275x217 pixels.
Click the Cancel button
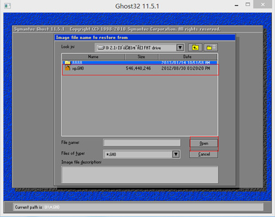coord(204,154)
